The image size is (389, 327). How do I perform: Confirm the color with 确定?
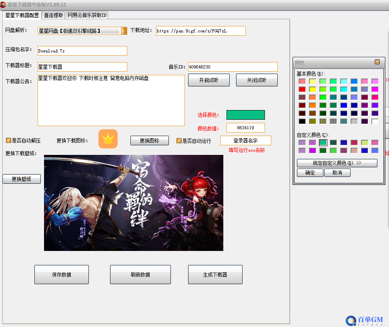pyautogui.click(x=310, y=173)
